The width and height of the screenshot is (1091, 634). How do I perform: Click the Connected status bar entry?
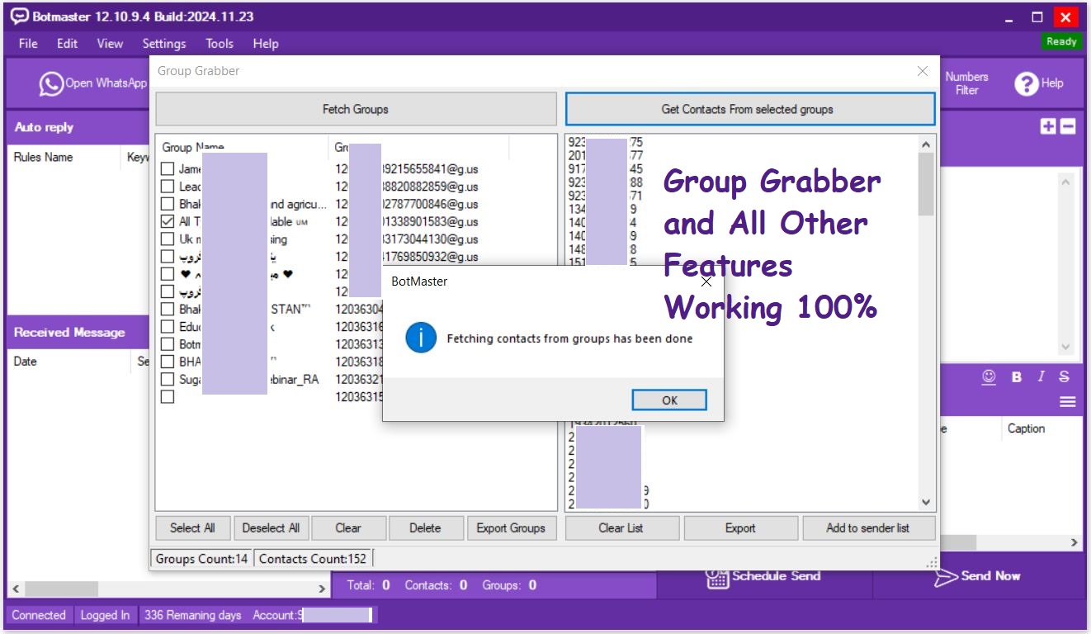[x=39, y=615]
